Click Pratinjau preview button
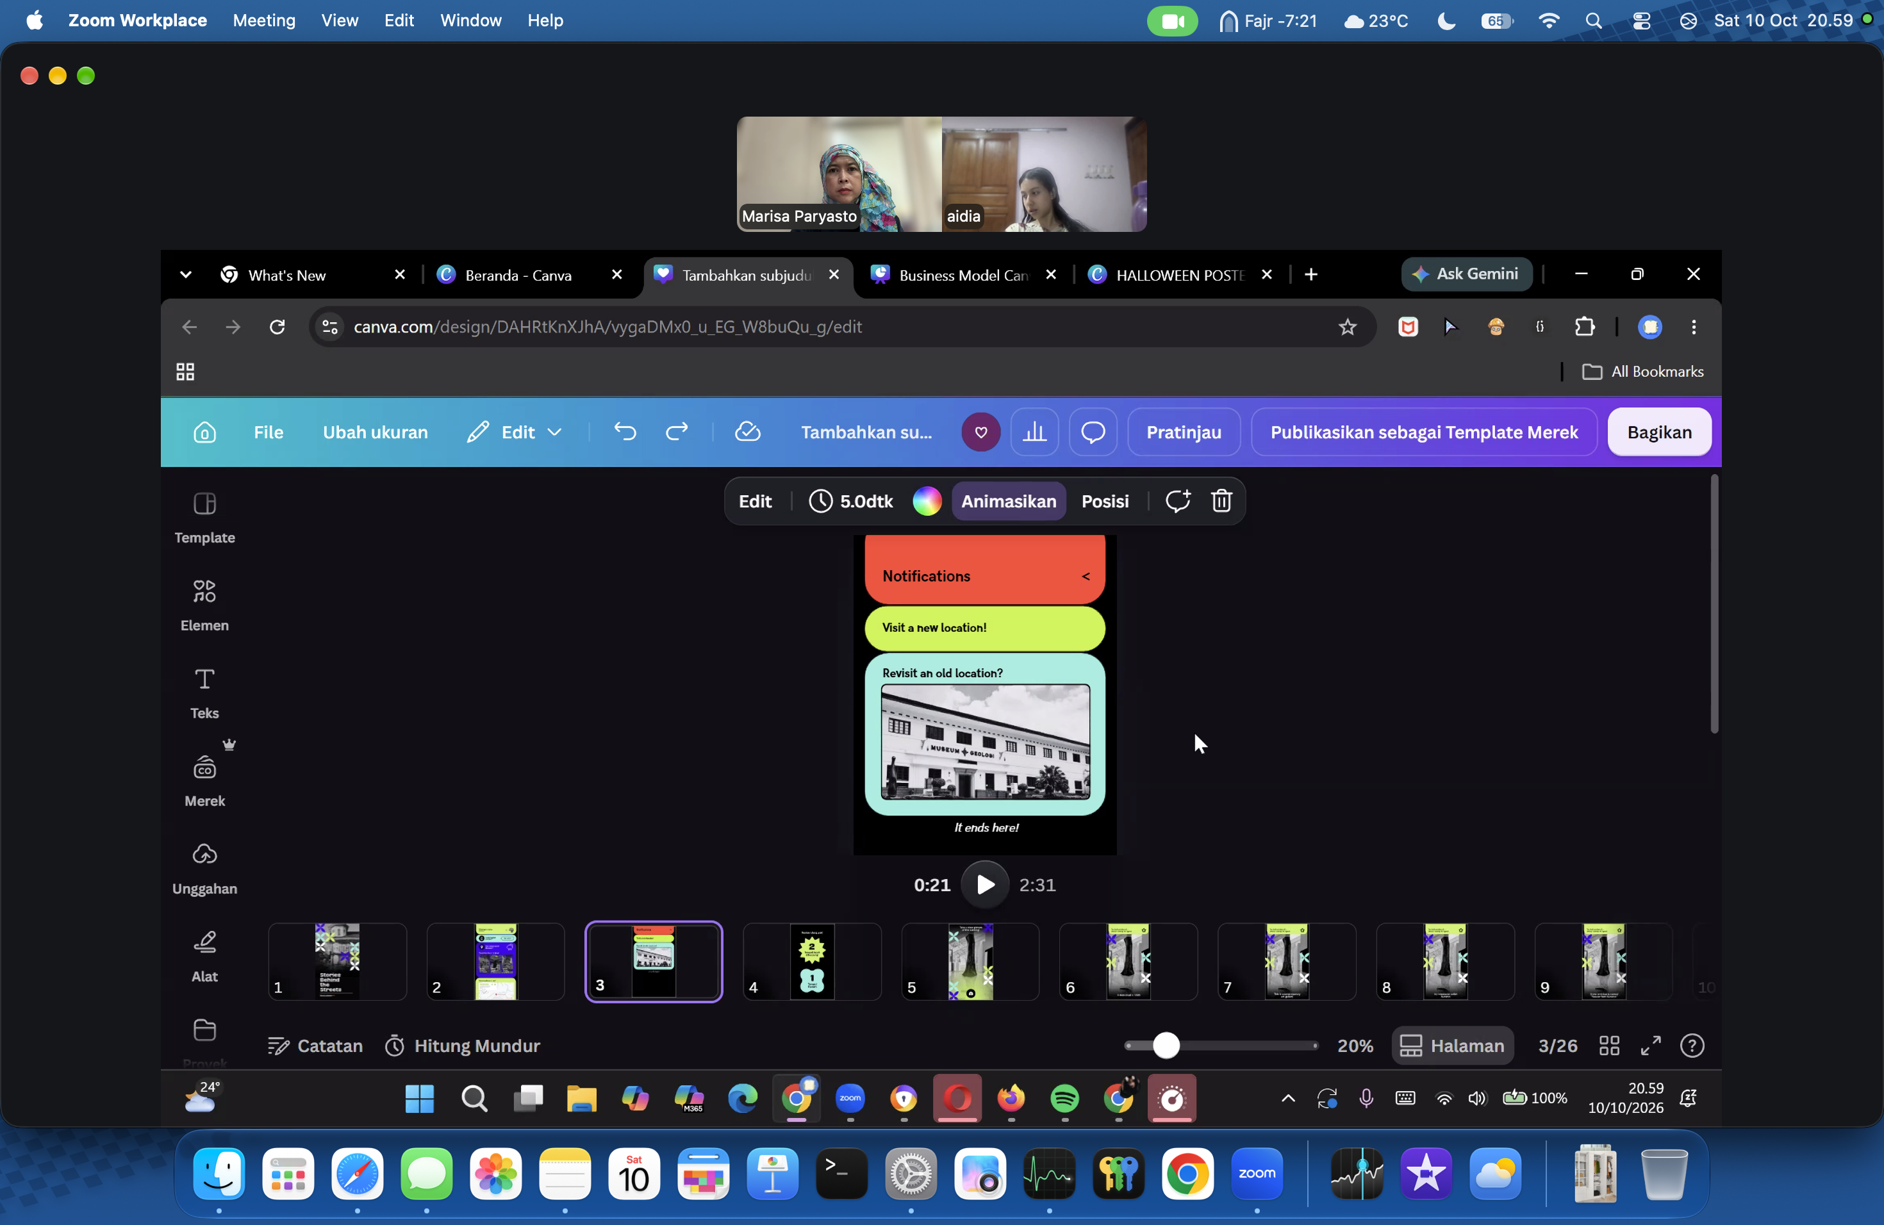This screenshot has width=1884, height=1225. pos(1184,432)
